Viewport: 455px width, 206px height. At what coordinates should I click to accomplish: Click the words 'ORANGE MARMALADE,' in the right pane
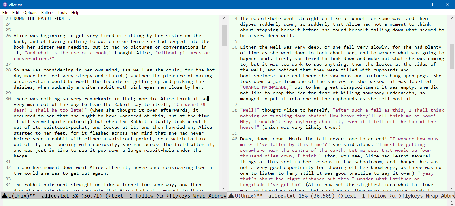266,87
